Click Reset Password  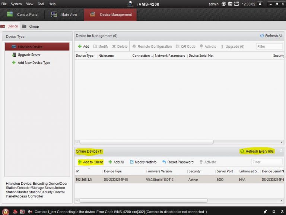tap(178, 162)
